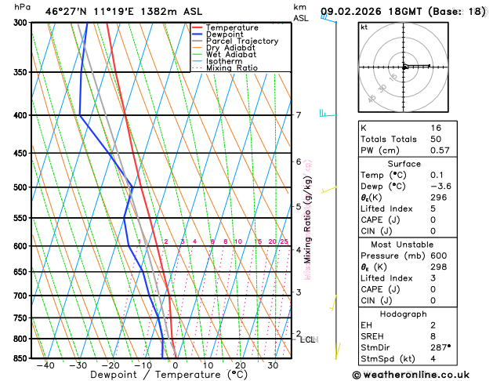This screenshot has width=493, height=381.
Task: Click the '-10' temperature axis label
Action: click(143, 365)
